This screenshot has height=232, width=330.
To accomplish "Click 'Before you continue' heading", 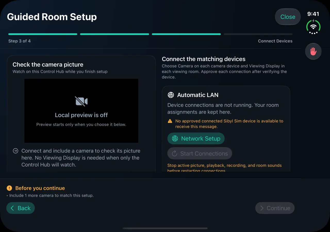I will (x=40, y=188).
